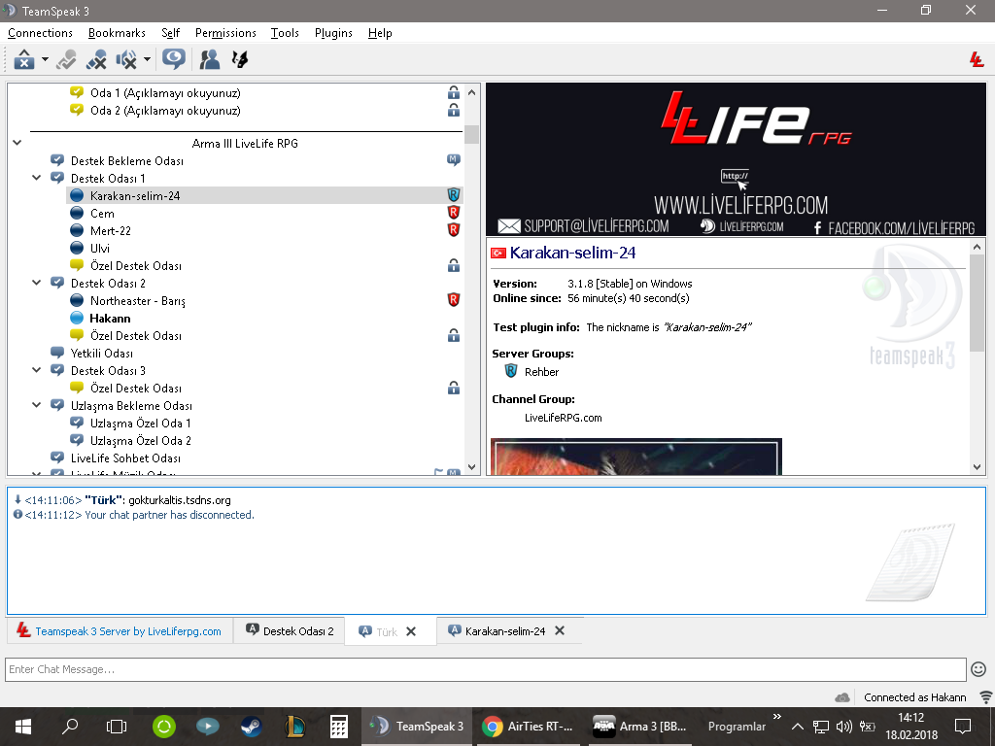This screenshot has height=746, width=995.
Task: Toggle the Mute Microphone toolbar icon
Action: (96, 59)
